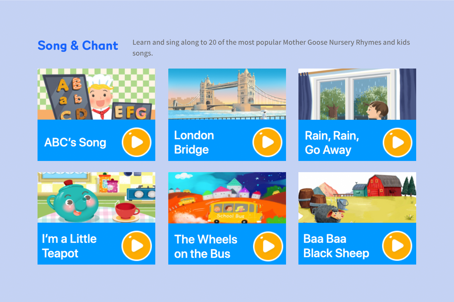Image resolution: width=454 pixels, height=302 pixels.
Task: Click the "ABC's Song" title text
Action: point(75,142)
